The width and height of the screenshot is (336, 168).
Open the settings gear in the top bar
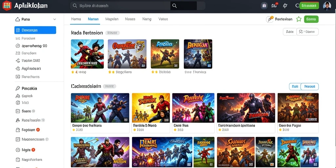[285, 6]
